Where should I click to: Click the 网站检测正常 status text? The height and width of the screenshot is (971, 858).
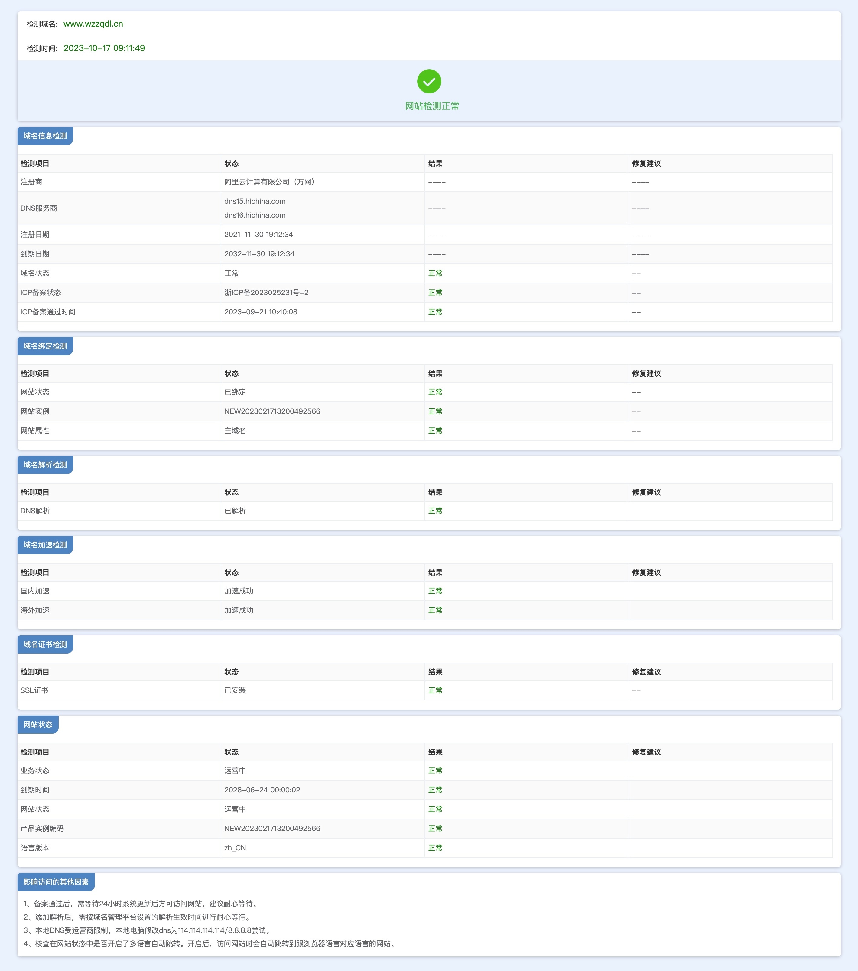click(432, 106)
